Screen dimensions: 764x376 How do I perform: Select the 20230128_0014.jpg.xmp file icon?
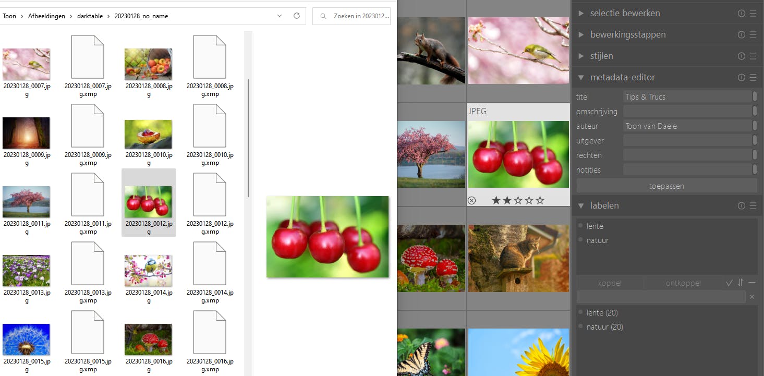pos(210,263)
